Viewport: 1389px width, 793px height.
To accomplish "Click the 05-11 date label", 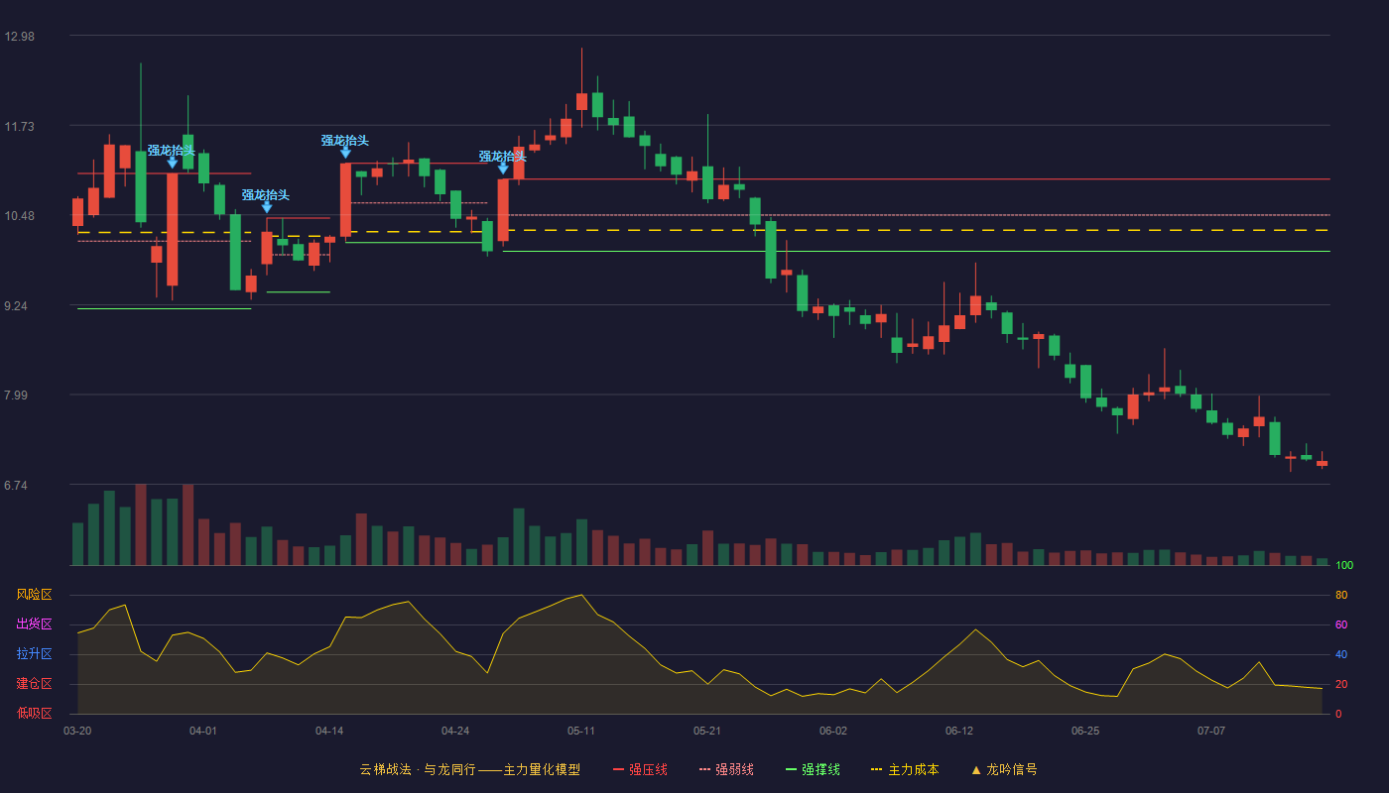I will (x=581, y=731).
